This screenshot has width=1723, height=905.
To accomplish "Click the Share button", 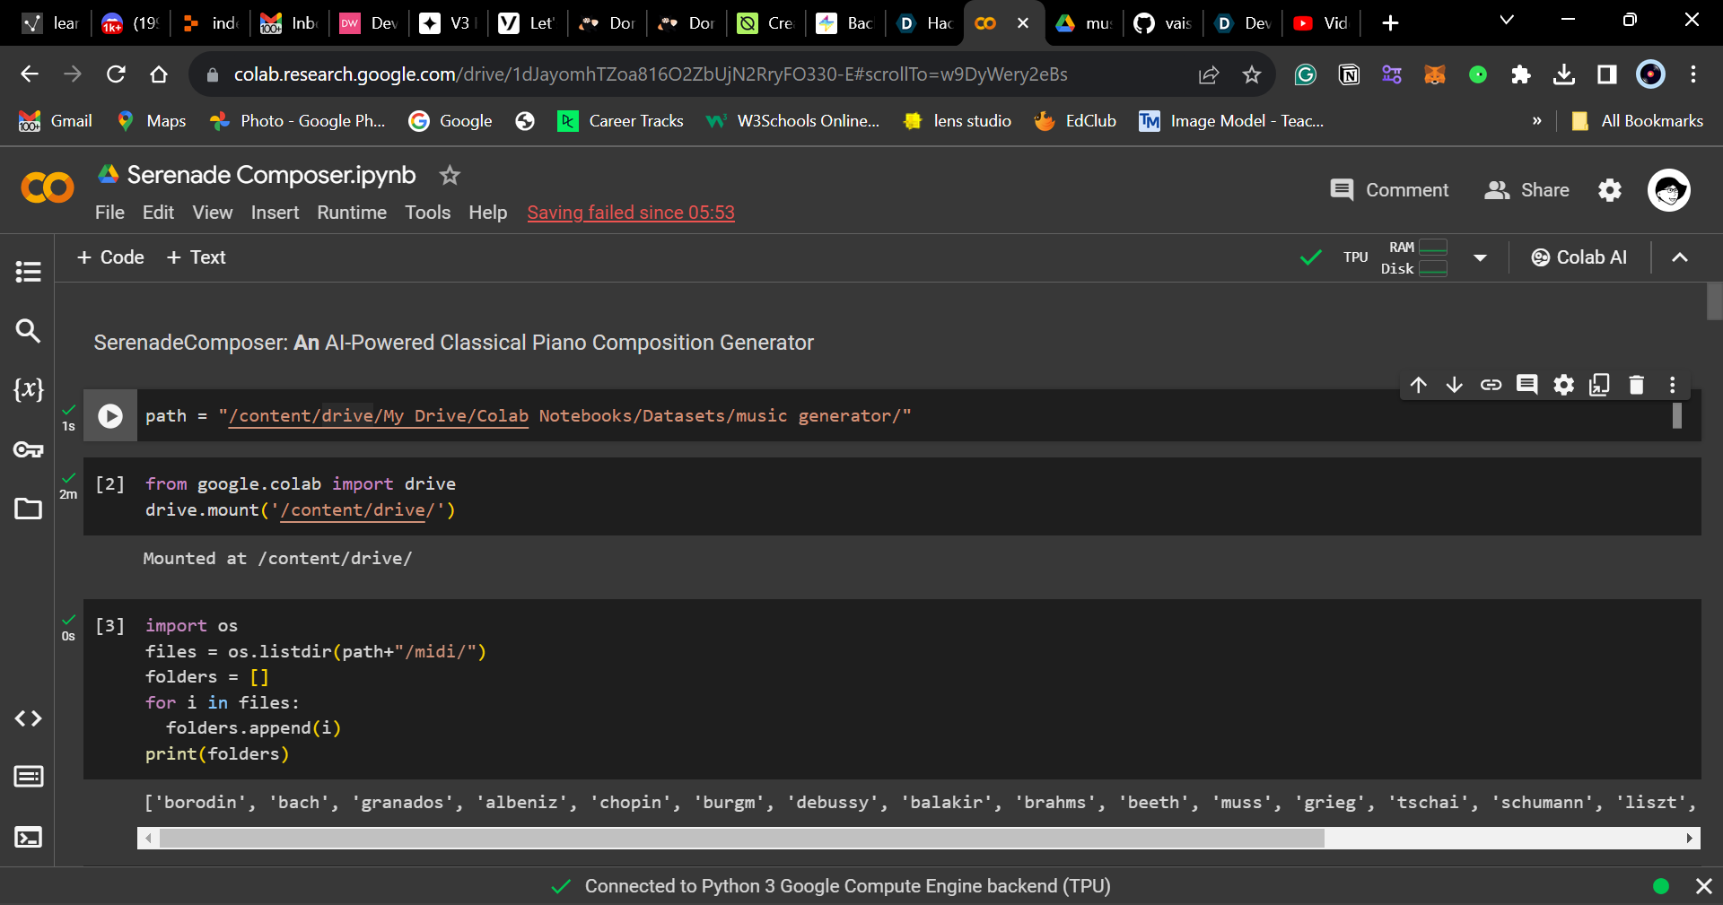I will [1526, 190].
